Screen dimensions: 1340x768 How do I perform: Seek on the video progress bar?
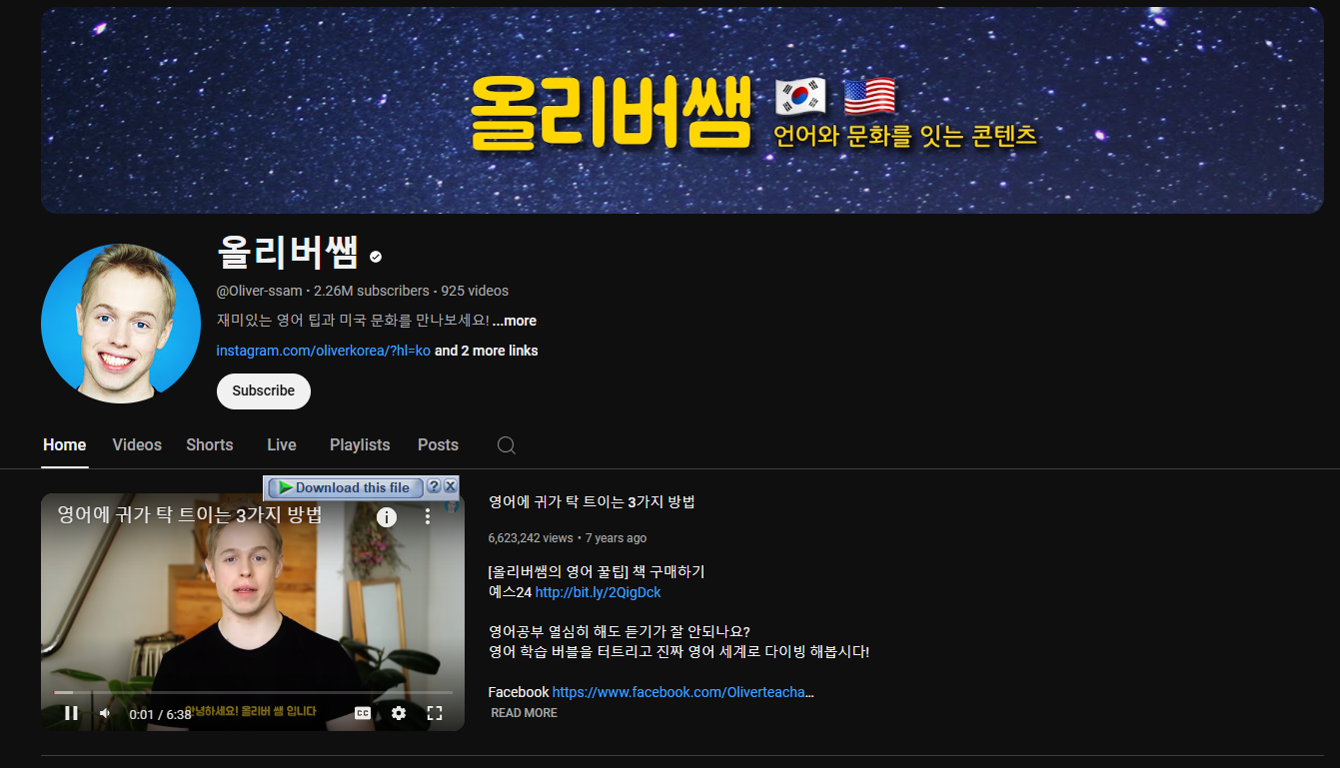[x=253, y=692]
